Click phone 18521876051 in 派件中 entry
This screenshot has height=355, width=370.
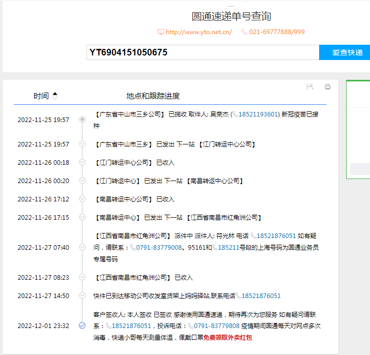pos(276,236)
